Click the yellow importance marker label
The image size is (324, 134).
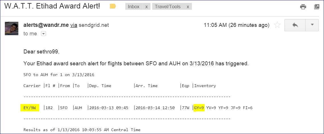113,7
